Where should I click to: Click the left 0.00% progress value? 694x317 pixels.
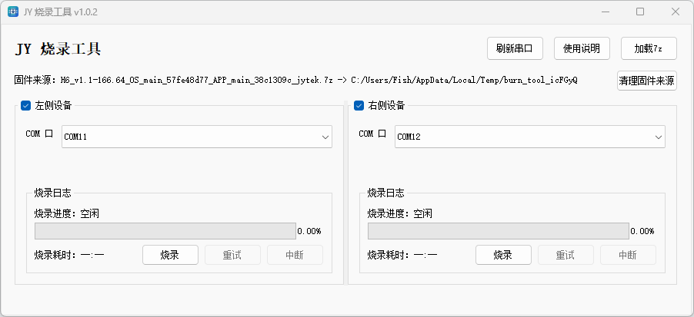tap(309, 231)
